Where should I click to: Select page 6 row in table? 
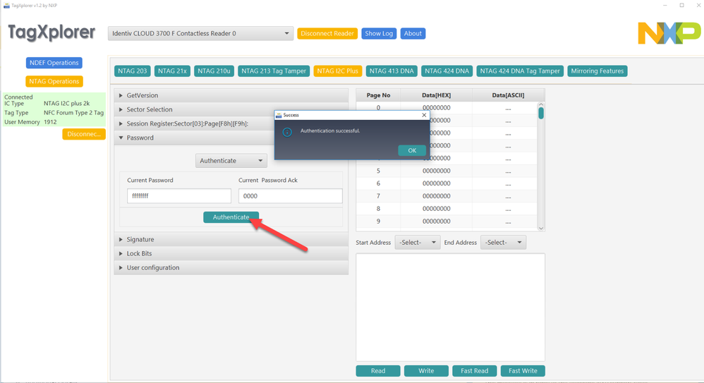[x=447, y=183]
